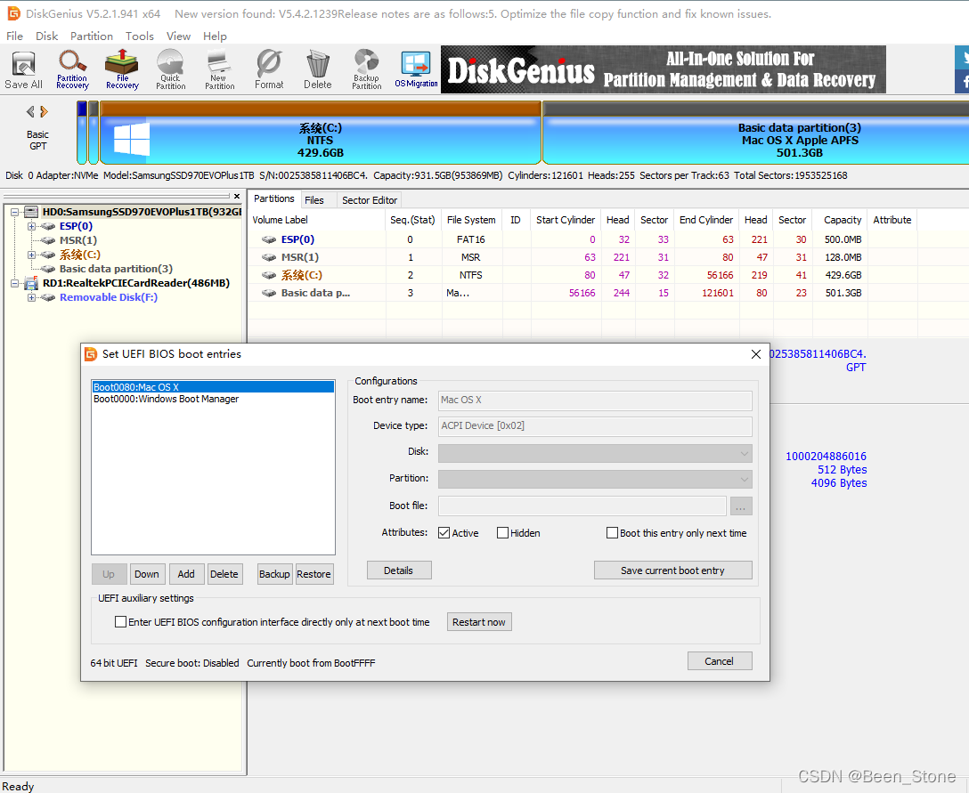Select the 系统(C:) NTFS partition bar
969x793 pixels.
[x=321, y=133]
